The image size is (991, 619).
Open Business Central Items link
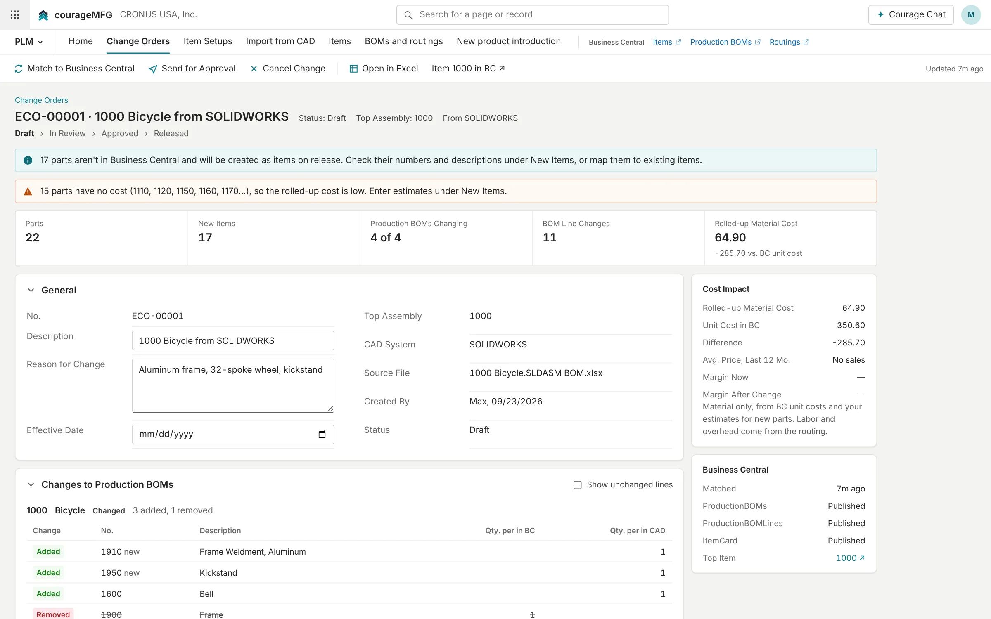point(667,42)
